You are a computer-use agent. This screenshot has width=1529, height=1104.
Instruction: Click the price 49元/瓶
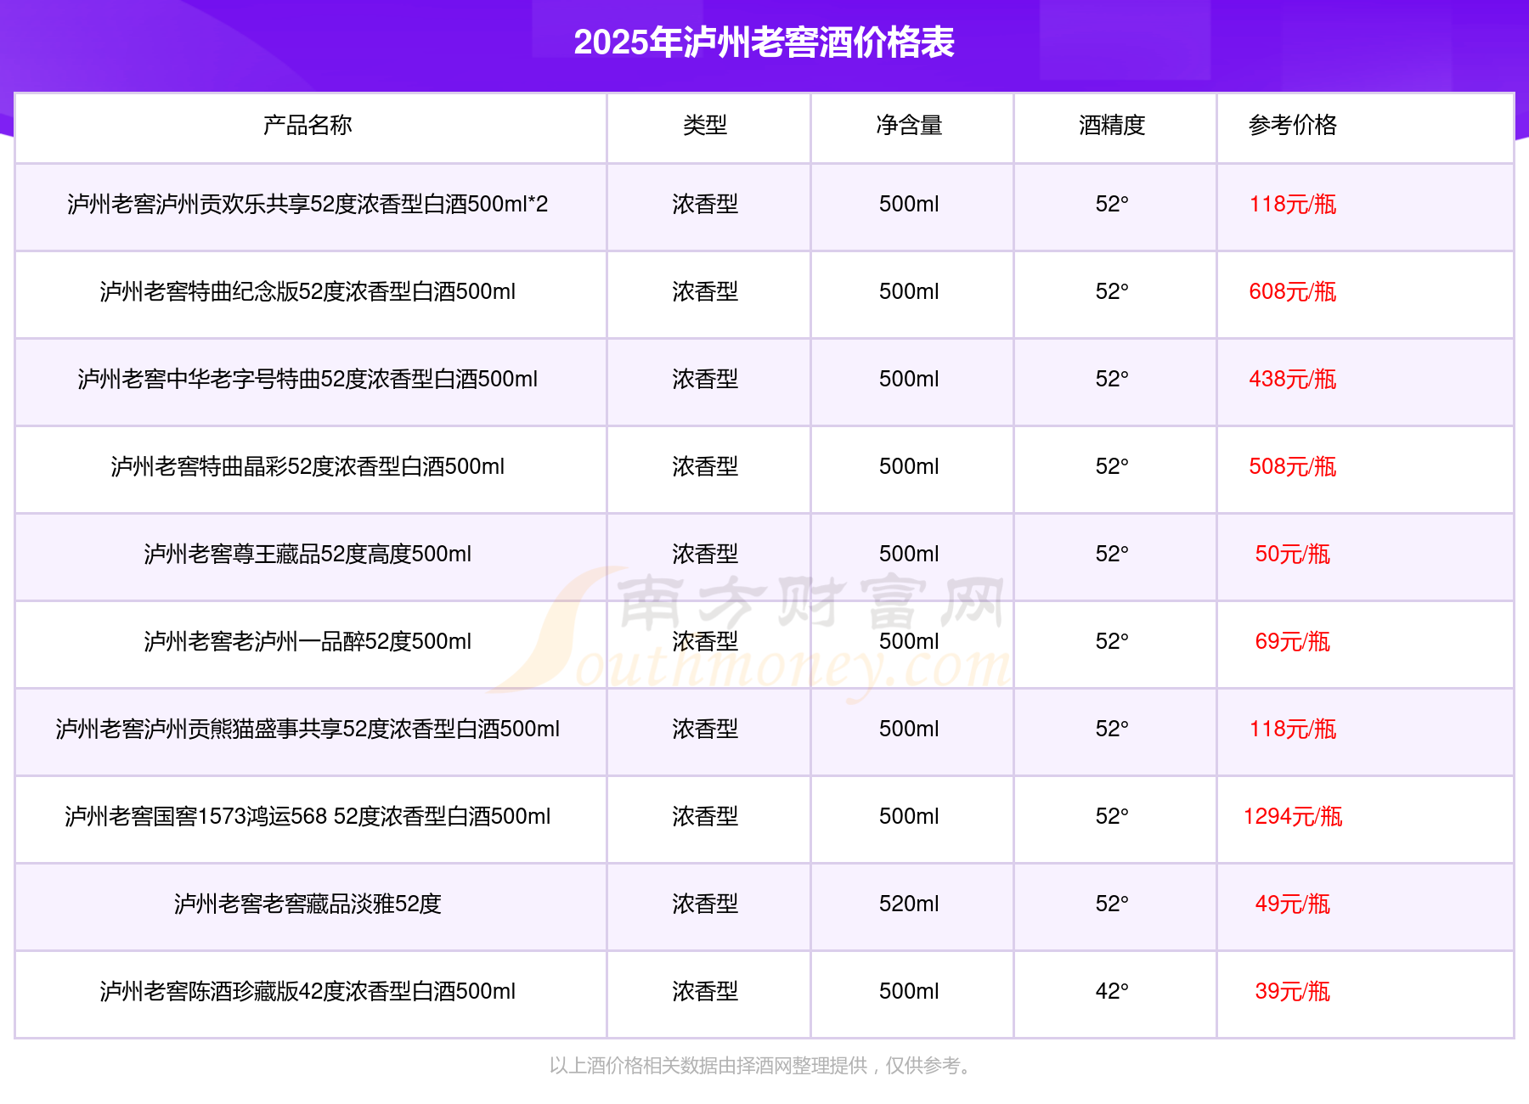(1292, 904)
